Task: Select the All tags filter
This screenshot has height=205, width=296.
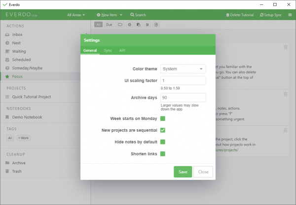Action: [10, 138]
